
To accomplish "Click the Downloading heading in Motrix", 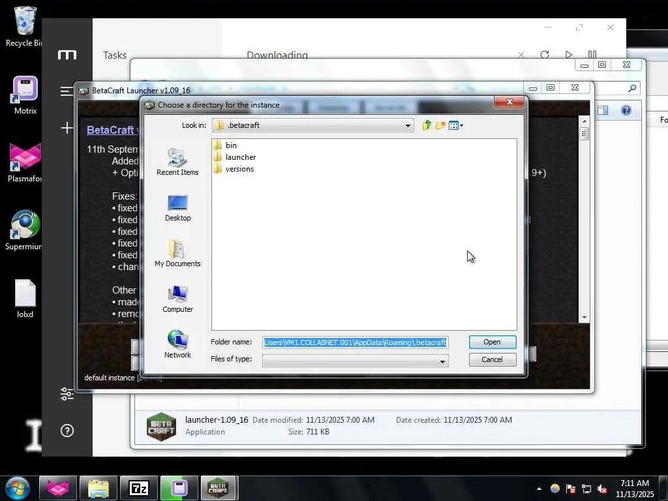I will (277, 55).
